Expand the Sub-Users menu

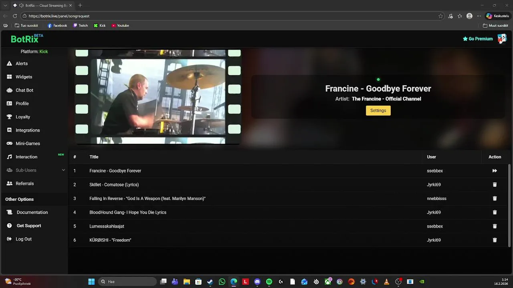click(35, 170)
